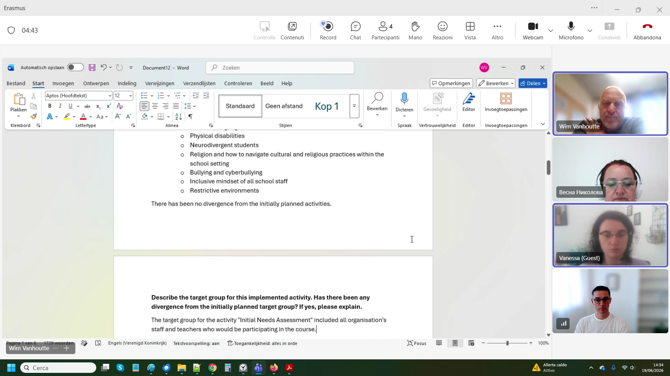Expand the styles gallery arrow
Viewport: 670px width, 376px height.
click(x=354, y=106)
